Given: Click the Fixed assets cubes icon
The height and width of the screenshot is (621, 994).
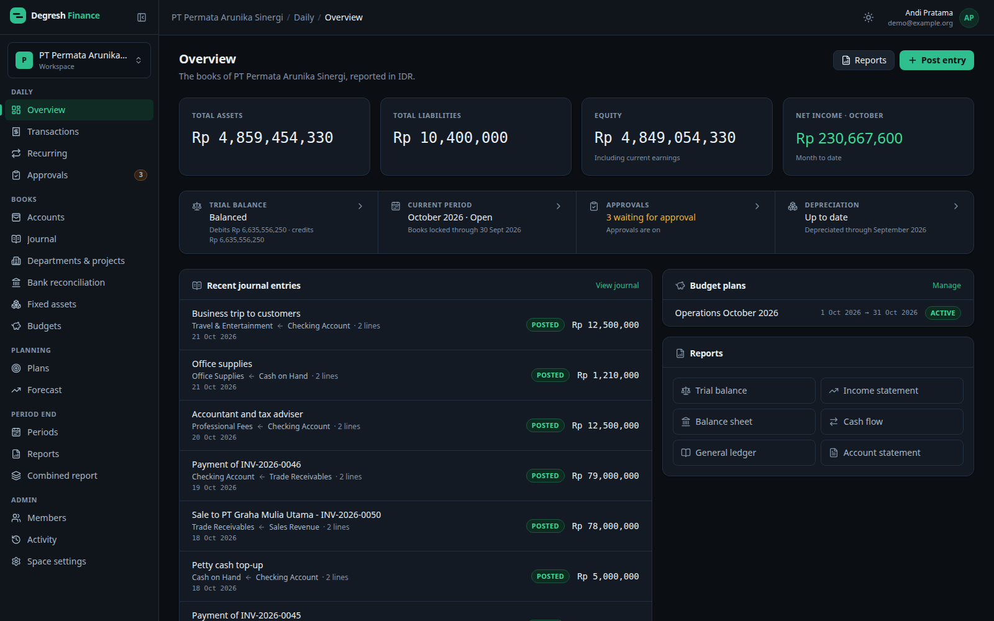Looking at the screenshot, I should click(x=16, y=304).
